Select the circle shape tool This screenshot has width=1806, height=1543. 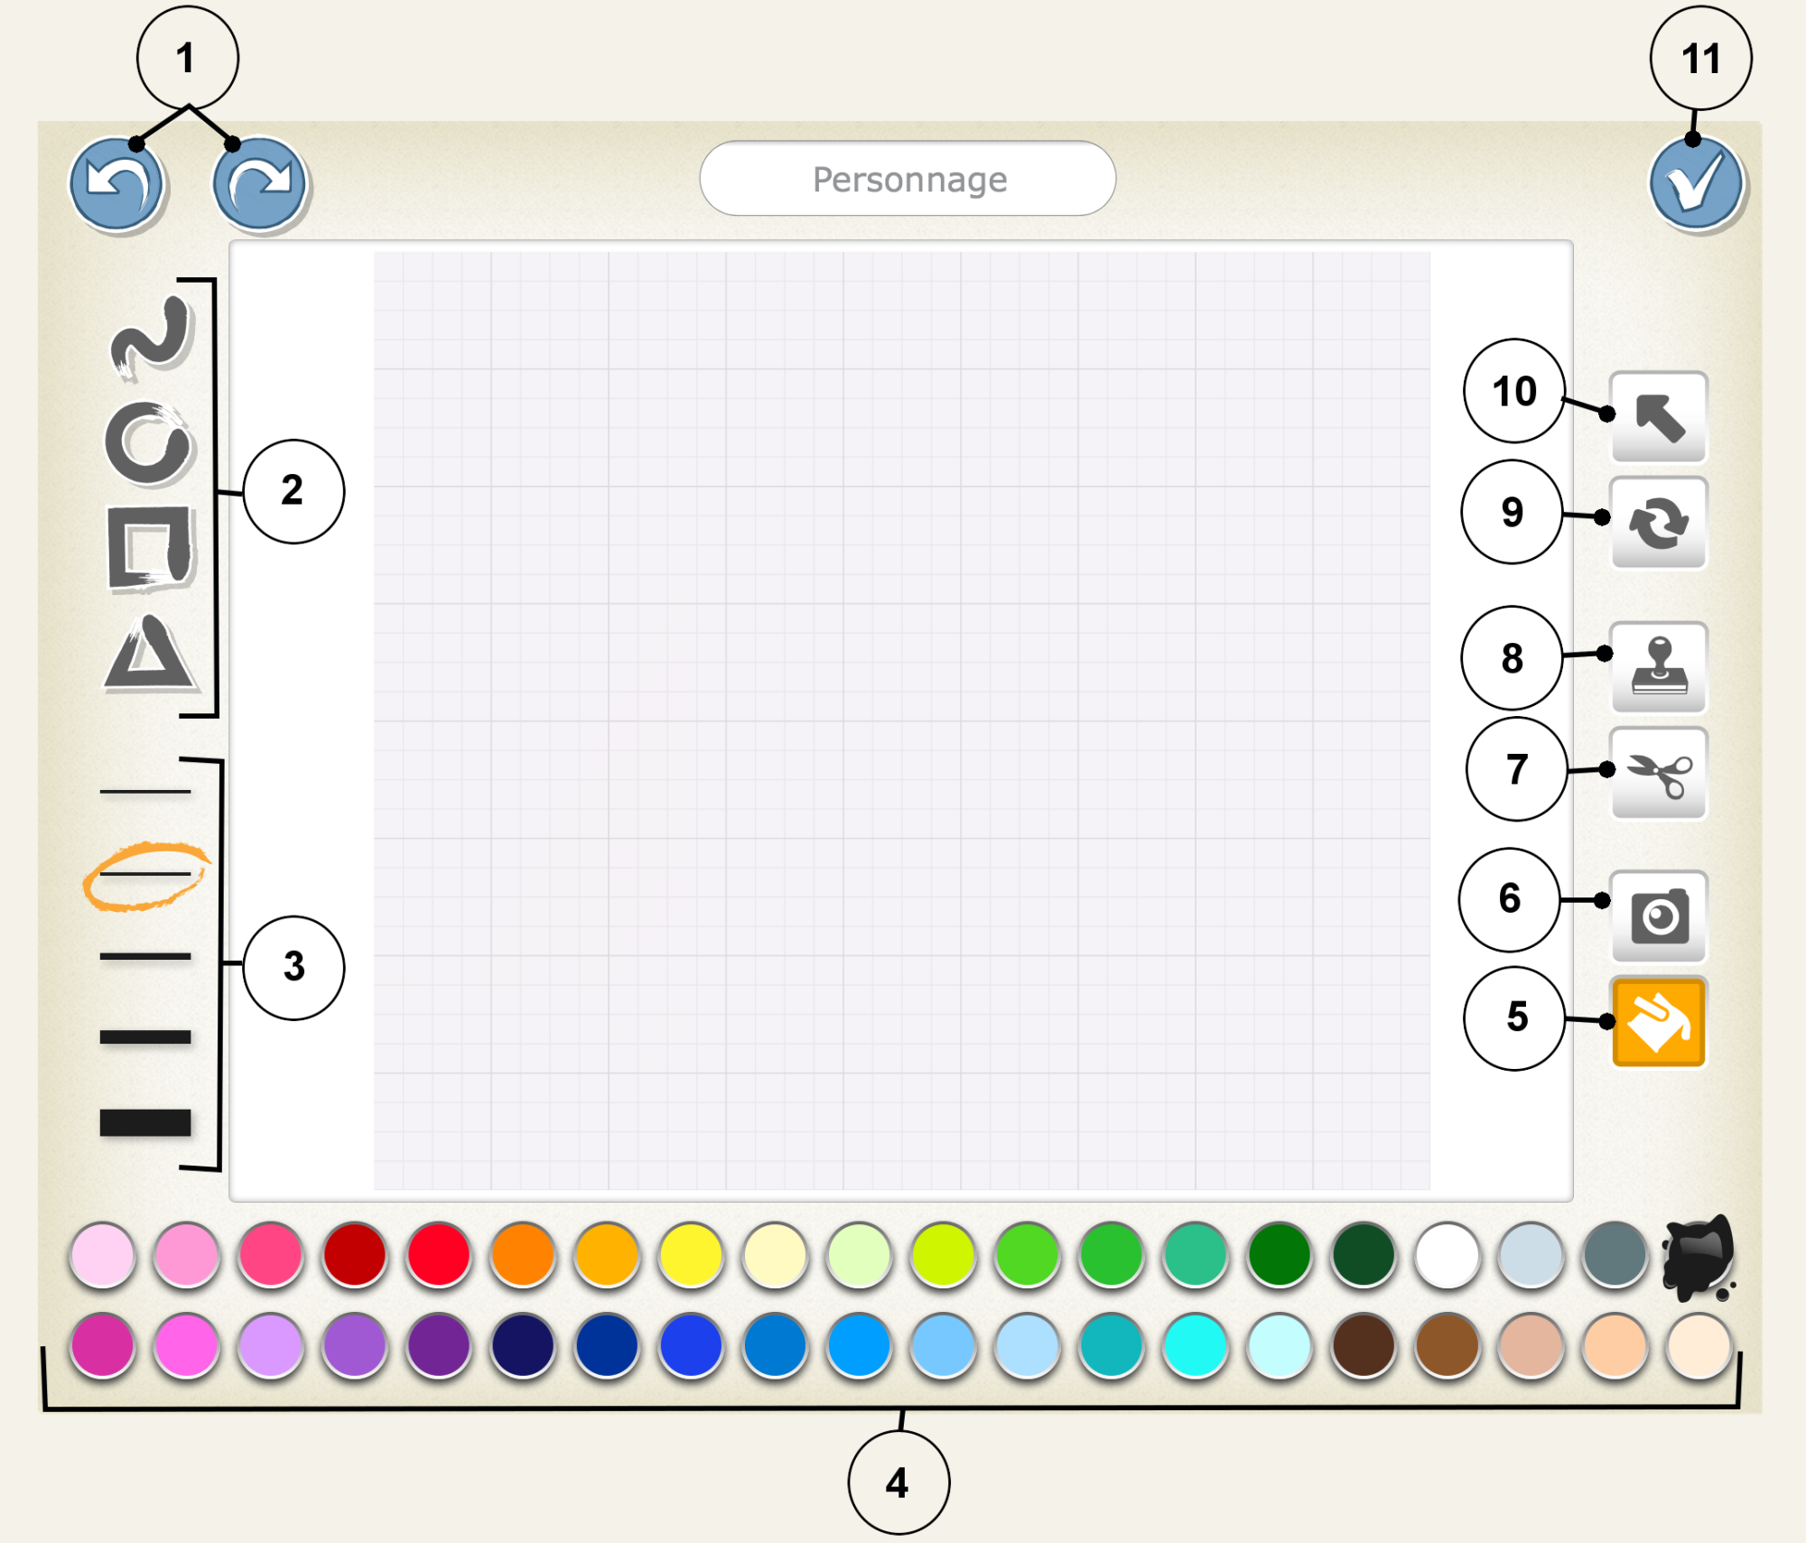[x=149, y=443]
